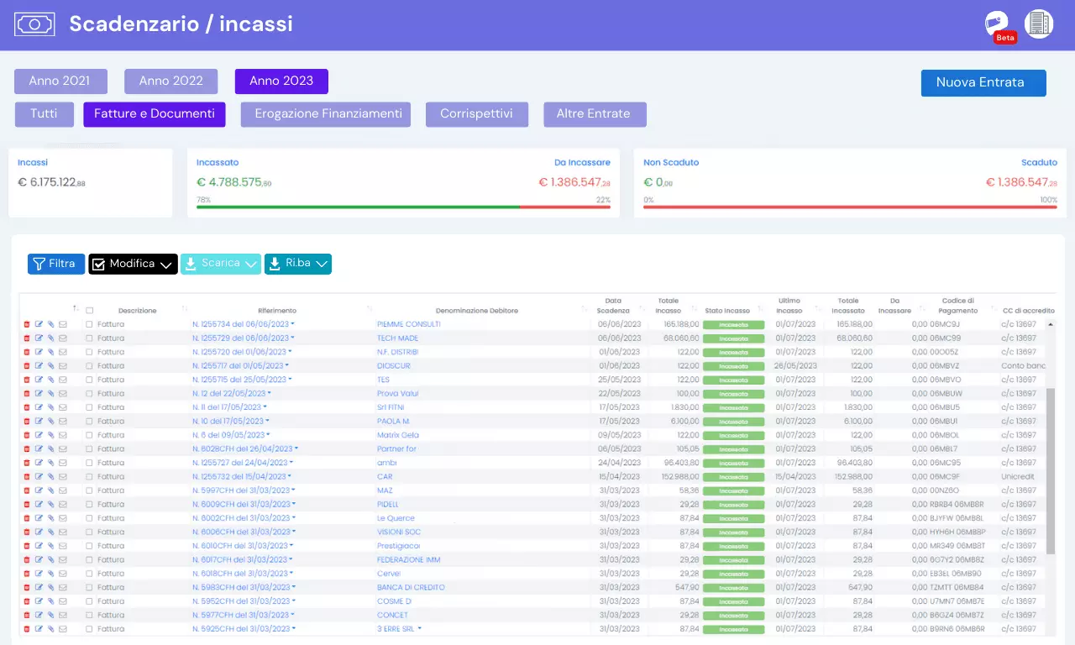Edit invoice N. 6009CFH row

tap(39, 504)
